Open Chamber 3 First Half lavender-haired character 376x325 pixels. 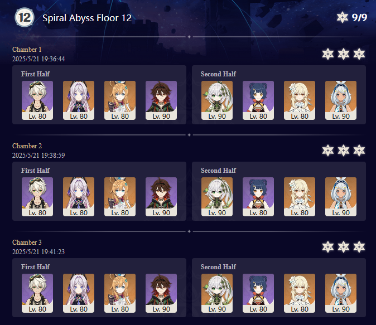tap(79, 293)
